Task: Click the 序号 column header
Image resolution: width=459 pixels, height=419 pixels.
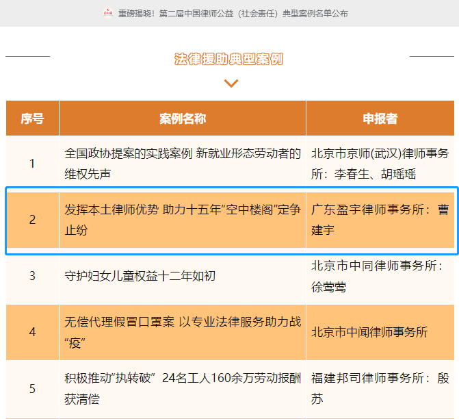Action: pos(32,118)
